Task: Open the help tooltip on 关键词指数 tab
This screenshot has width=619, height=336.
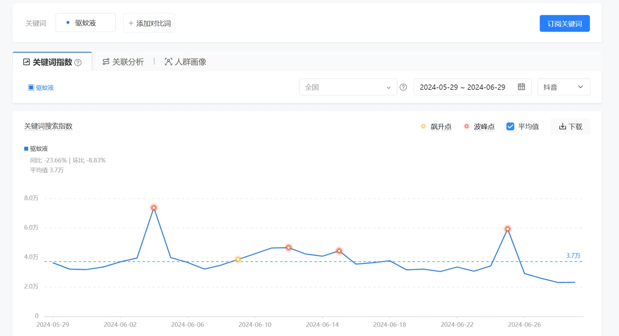Action: coord(78,62)
